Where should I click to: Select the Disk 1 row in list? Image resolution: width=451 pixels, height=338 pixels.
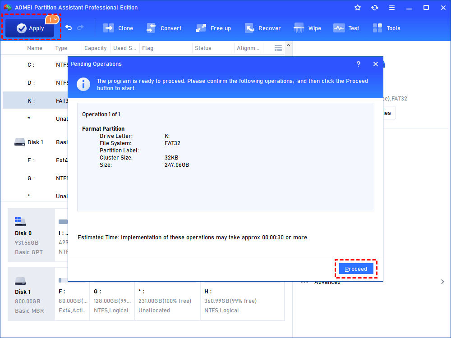pyautogui.click(x=35, y=142)
